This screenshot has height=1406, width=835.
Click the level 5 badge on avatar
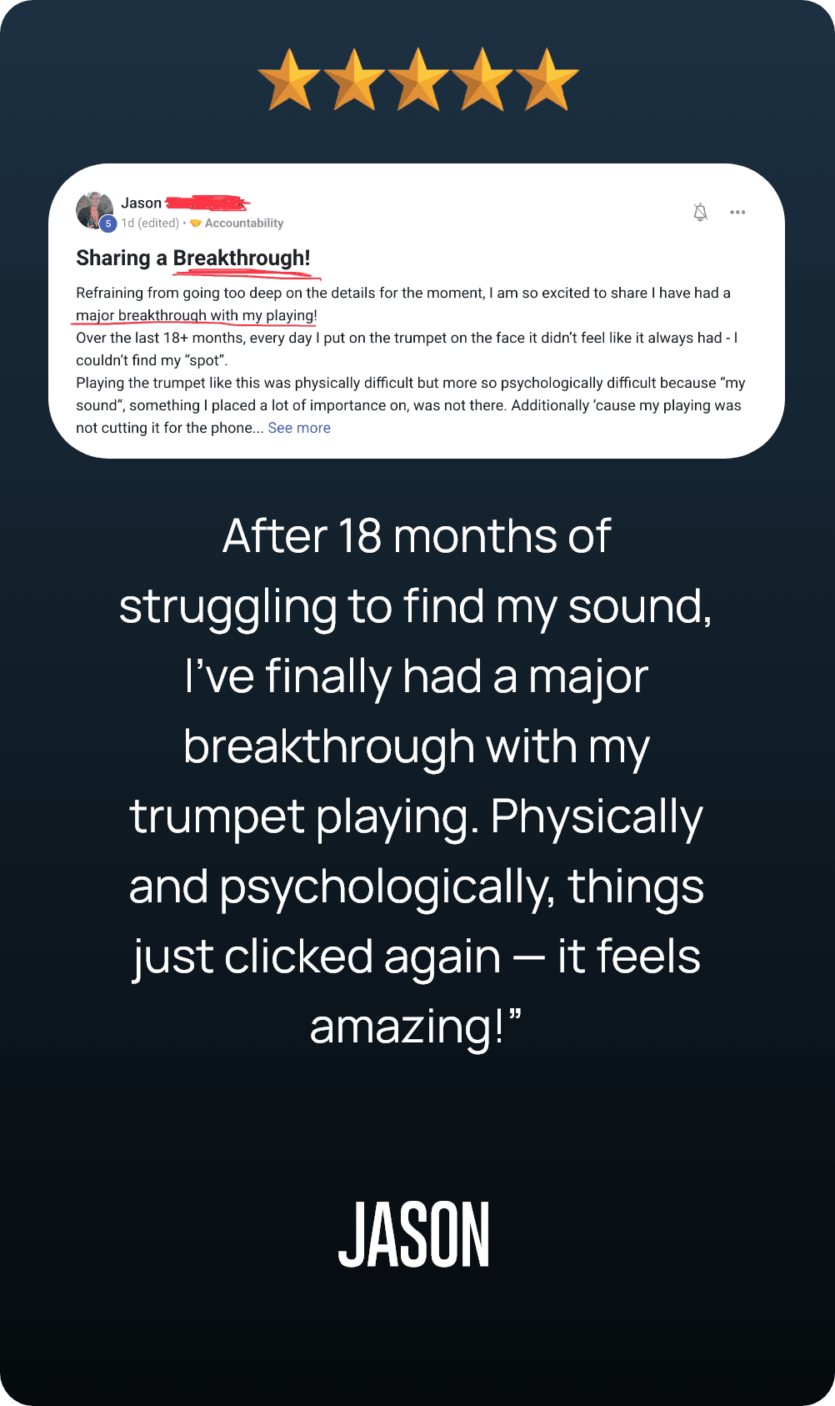108,223
